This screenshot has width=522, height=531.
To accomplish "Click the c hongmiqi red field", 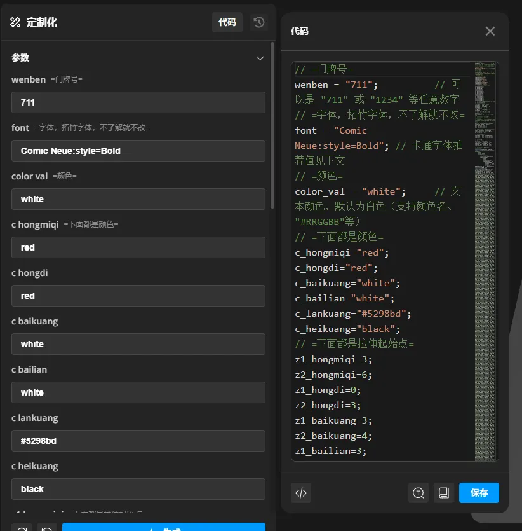I will pos(138,247).
